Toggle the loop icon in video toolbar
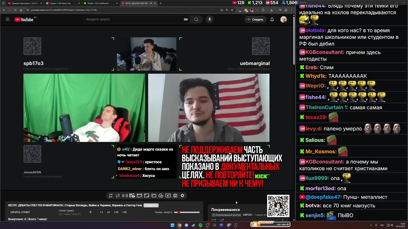Image resolution: width=408 pixels, height=229 pixels. 111,196
